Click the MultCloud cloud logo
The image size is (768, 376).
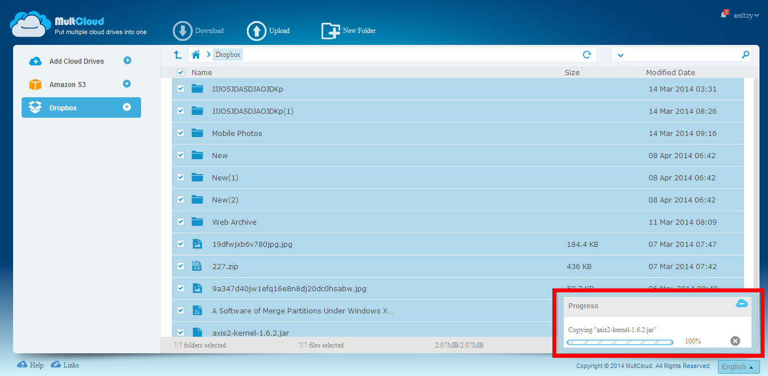point(30,24)
